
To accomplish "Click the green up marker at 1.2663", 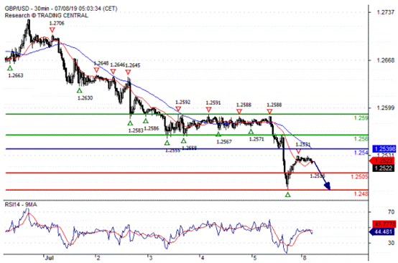I will (x=10, y=68).
